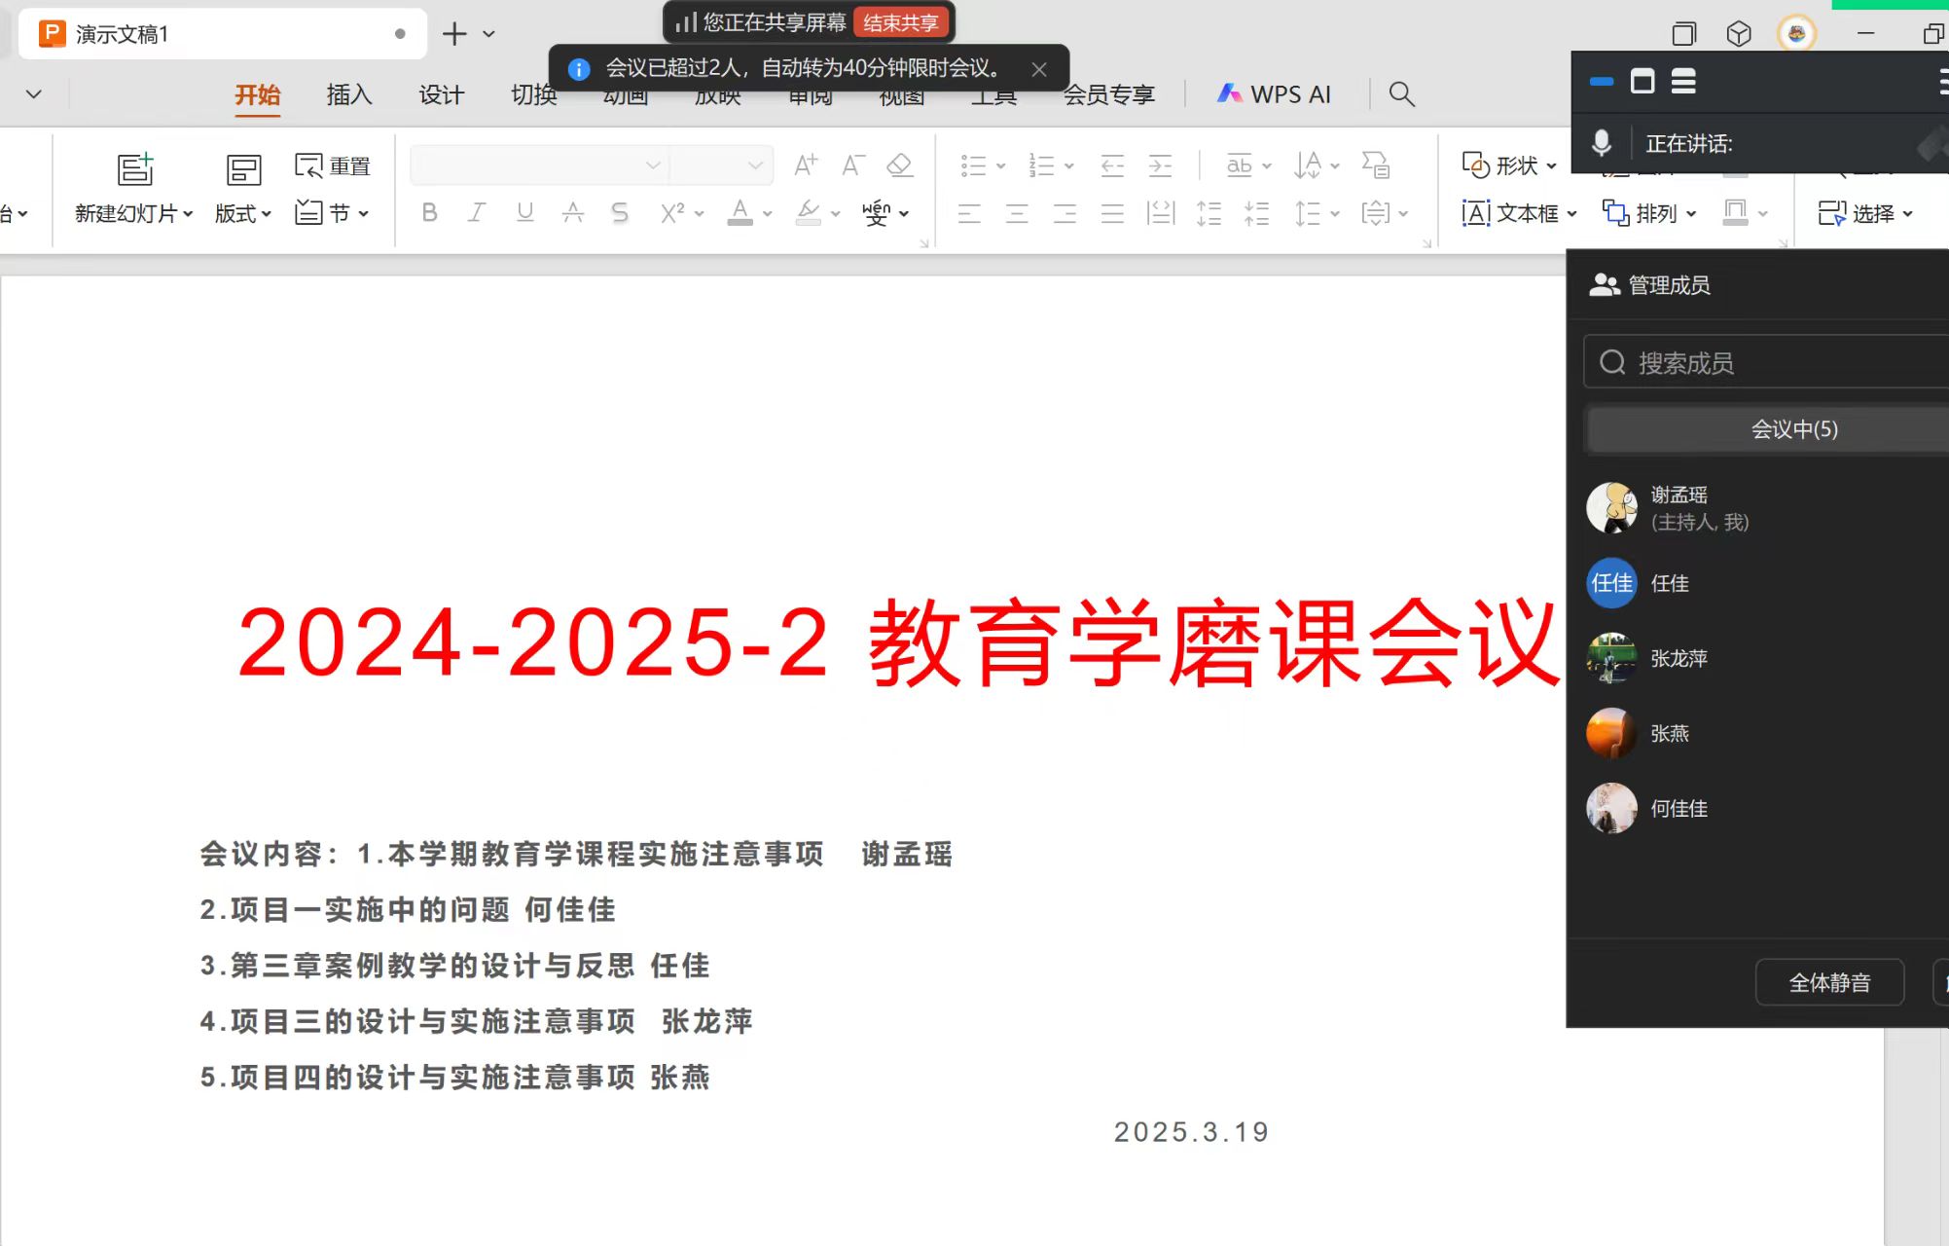Screen dimensions: 1949x1246
Task: Click the microphone icon in meeting bar
Action: 1601,143
